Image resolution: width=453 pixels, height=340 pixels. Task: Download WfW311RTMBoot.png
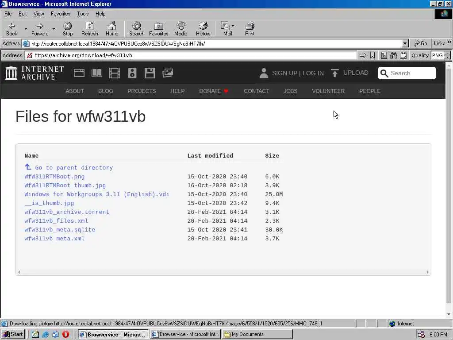pyautogui.click(x=54, y=176)
